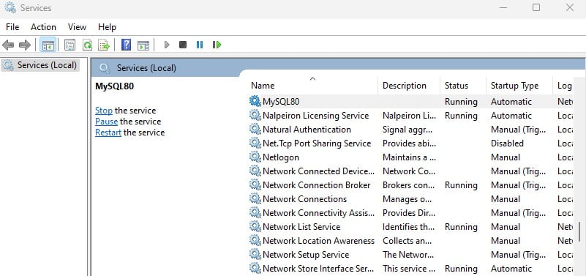Screen dimensions: 586x276
Task: Click the MySQL80 heading in details pane
Action: click(114, 86)
